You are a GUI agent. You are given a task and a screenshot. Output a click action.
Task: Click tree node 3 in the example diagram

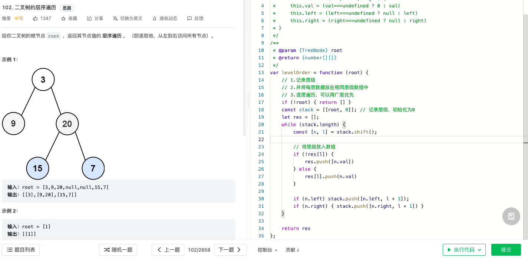point(43,79)
